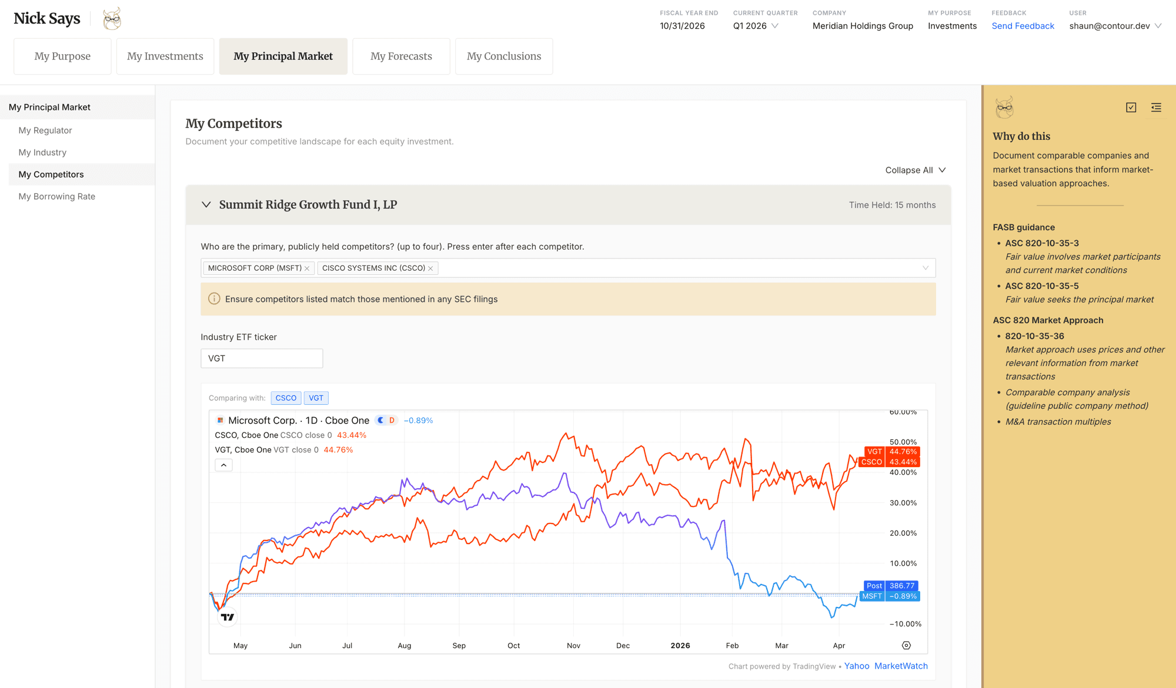
Task: Click the outline icon atop the guidance panel
Action: click(1156, 108)
